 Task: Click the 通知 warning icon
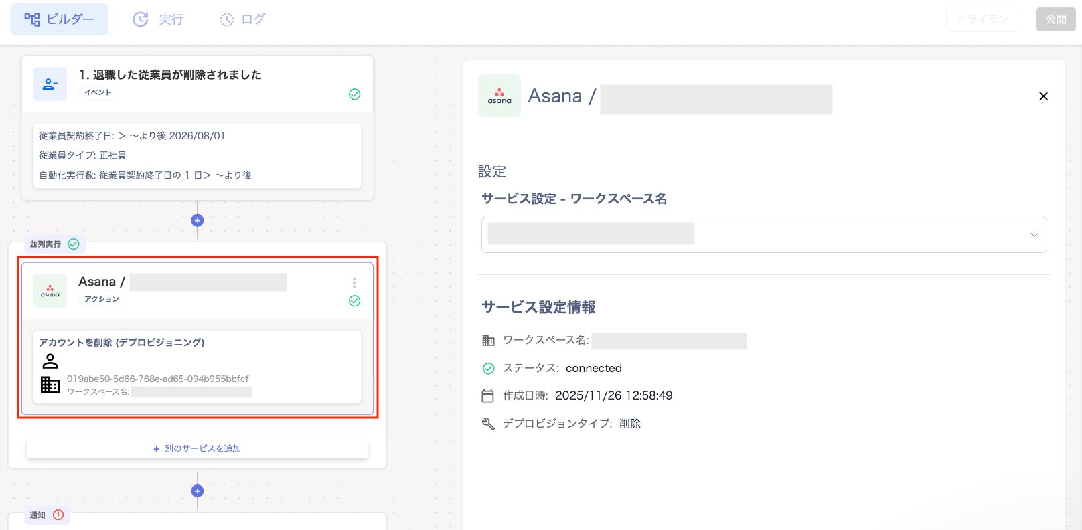58,515
